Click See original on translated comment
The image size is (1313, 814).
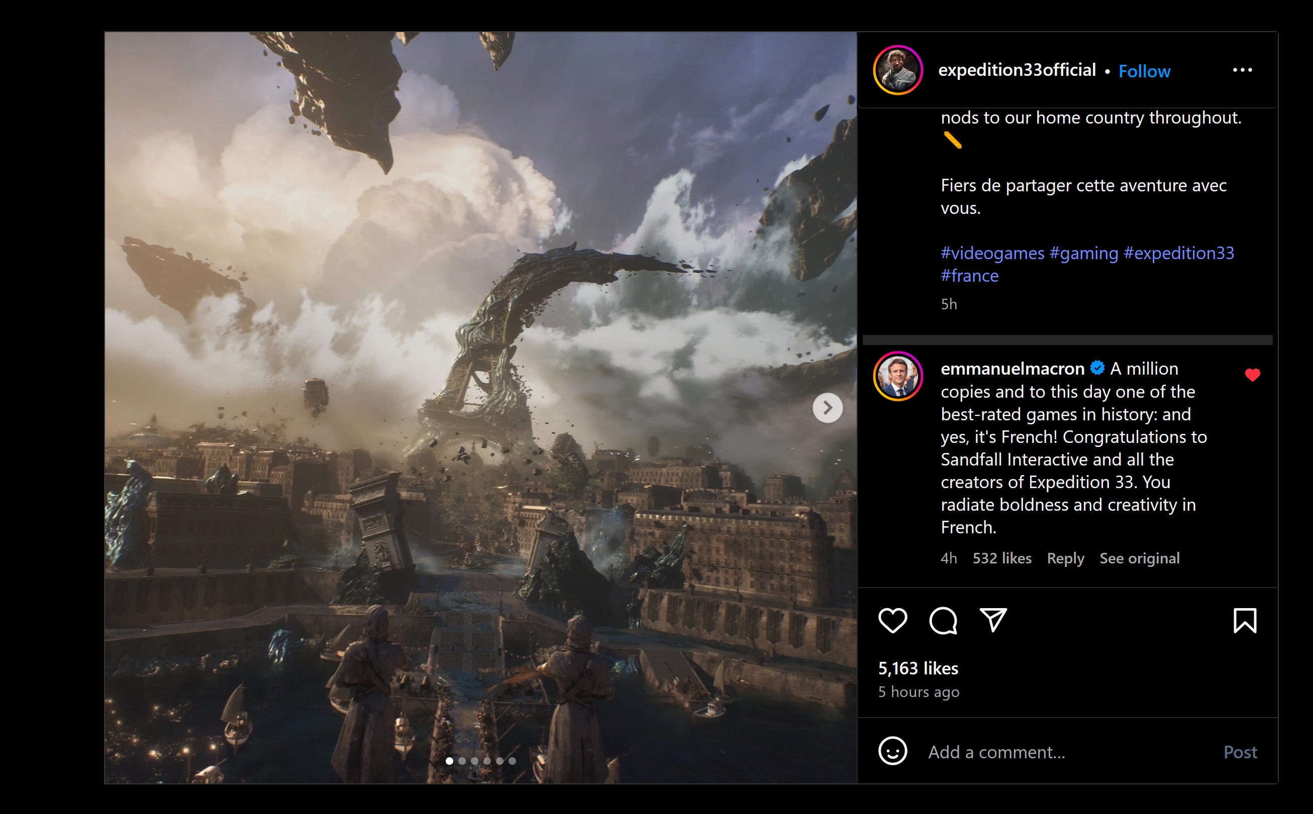pyautogui.click(x=1139, y=558)
